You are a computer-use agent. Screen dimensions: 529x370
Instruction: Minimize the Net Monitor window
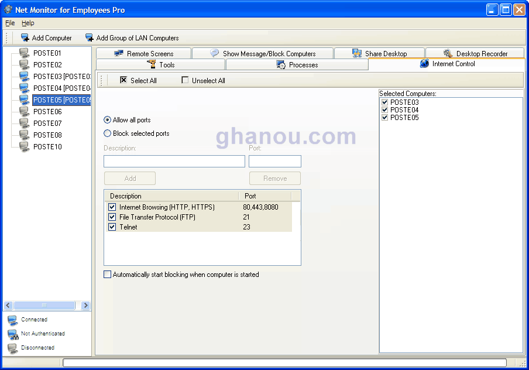coord(492,10)
